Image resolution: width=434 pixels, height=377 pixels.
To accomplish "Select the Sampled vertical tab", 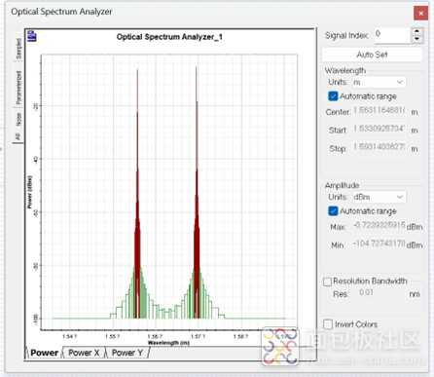I will pos(18,49).
